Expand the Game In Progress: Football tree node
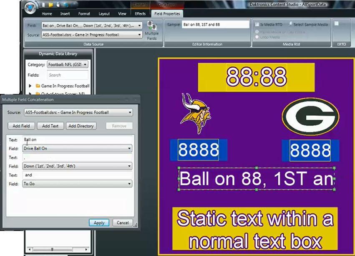This screenshot has height=256, width=355. pyautogui.click(x=30, y=86)
